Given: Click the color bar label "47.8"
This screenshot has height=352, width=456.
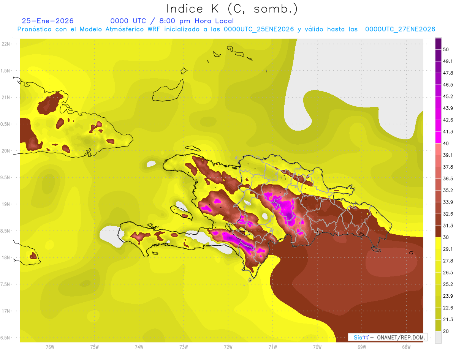Looking at the screenshot, I should 448,73.
